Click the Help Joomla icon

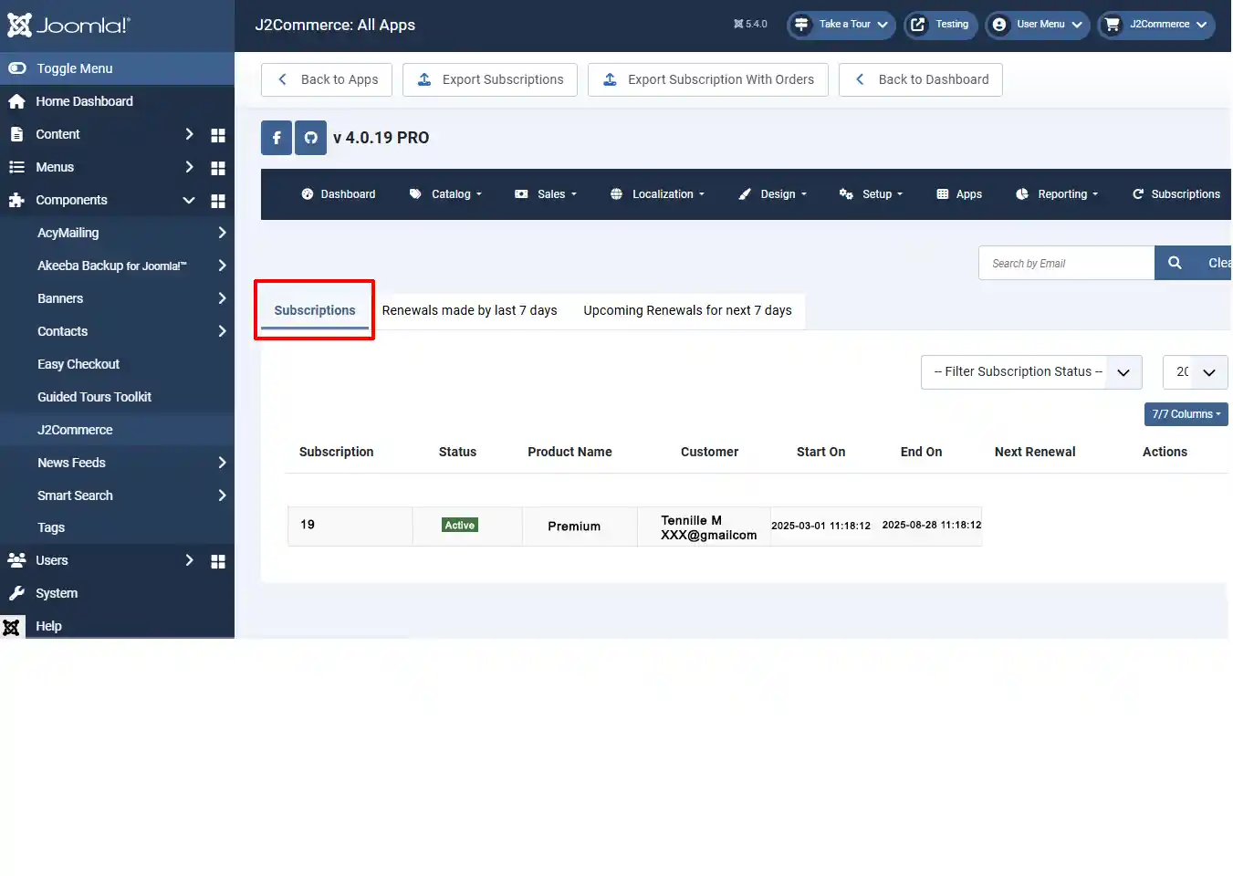[12, 627]
